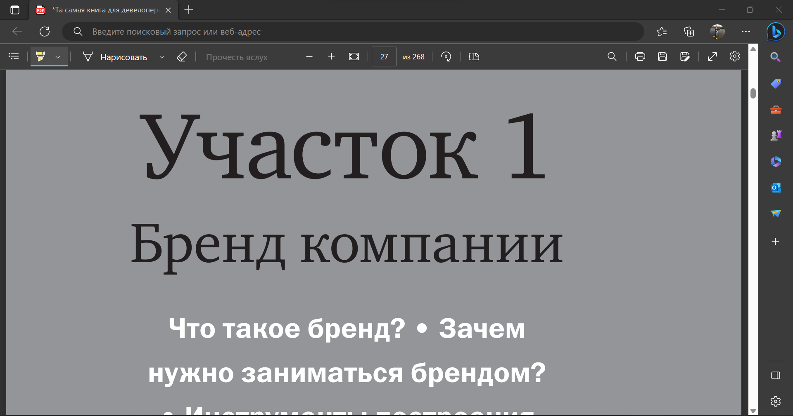Enter full screen mode for PDF

point(712,56)
